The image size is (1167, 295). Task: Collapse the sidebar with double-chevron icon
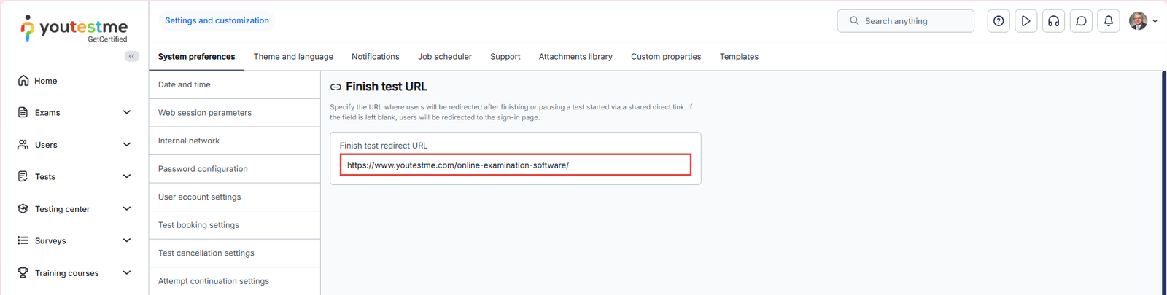[131, 56]
